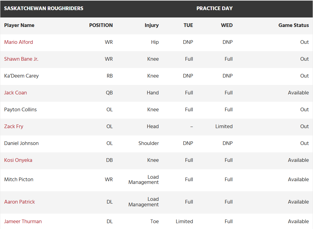The image size is (313, 229).
Task: Click the Player Name column header
Action: click(x=19, y=25)
